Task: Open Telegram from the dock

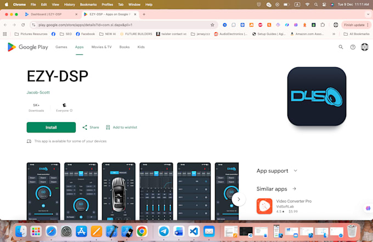Action: pos(163,231)
